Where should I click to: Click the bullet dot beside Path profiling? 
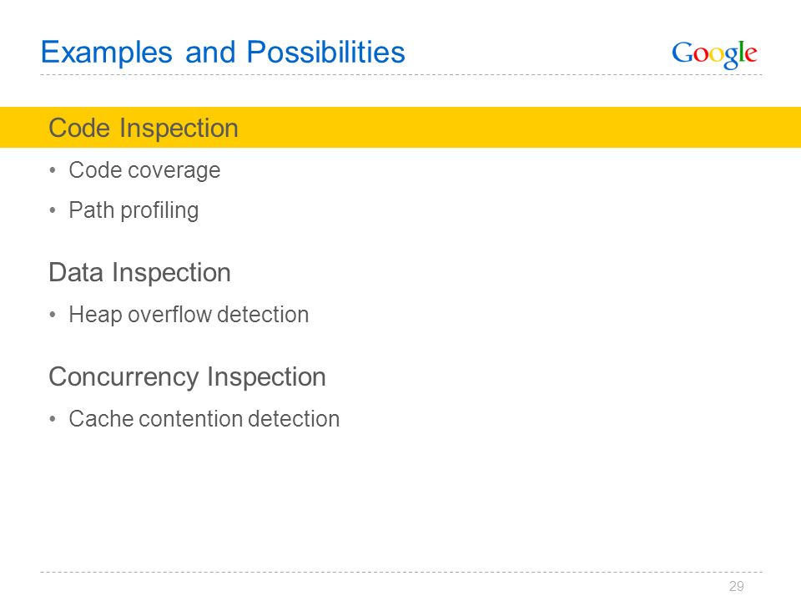[52, 210]
